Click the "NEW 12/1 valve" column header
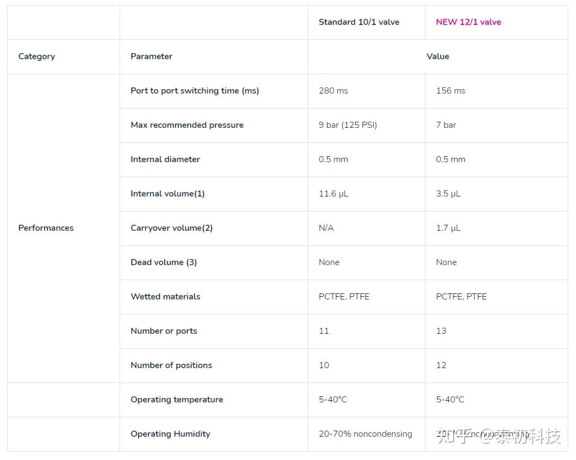This screenshot has width=576, height=460. [x=468, y=22]
